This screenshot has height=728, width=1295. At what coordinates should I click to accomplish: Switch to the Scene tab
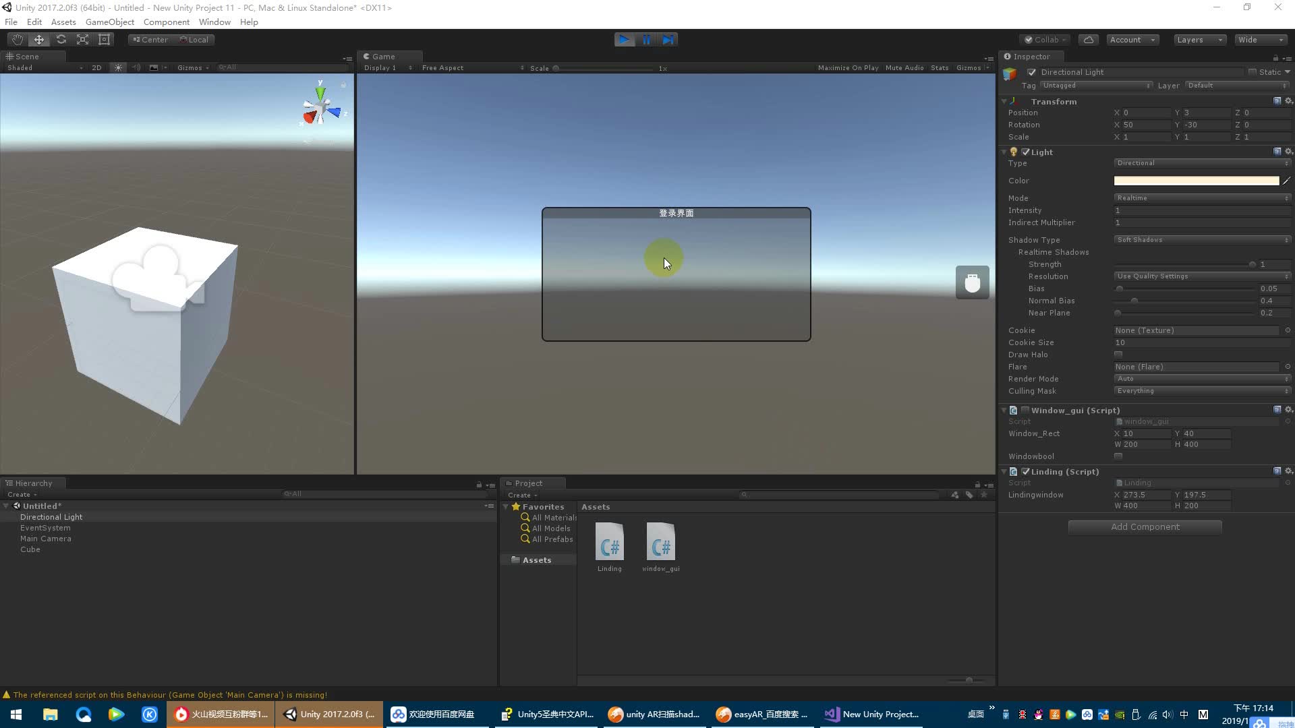pos(27,57)
